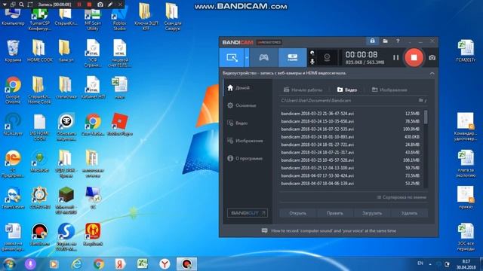Open the recording bar dropdown arrow
Image resolution: width=483 pixels, height=271 pixels.
pyautogui.click(x=5, y=5)
